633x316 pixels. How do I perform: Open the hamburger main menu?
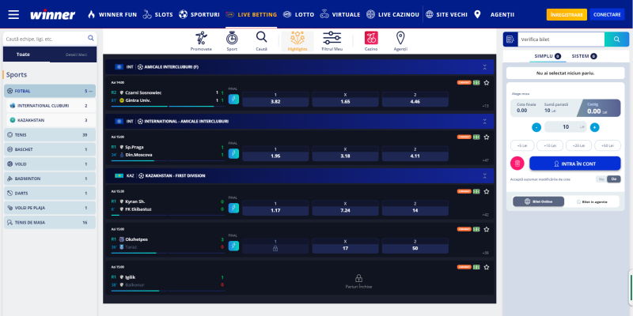point(13,14)
